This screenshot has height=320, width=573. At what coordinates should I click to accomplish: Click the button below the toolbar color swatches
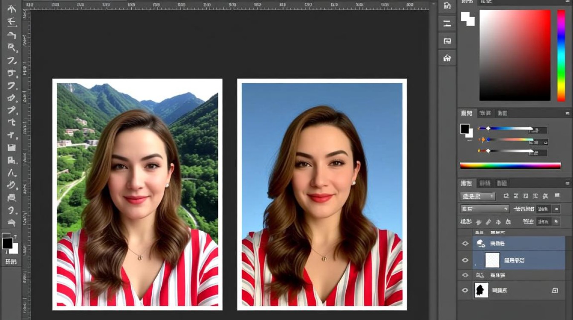(11, 262)
